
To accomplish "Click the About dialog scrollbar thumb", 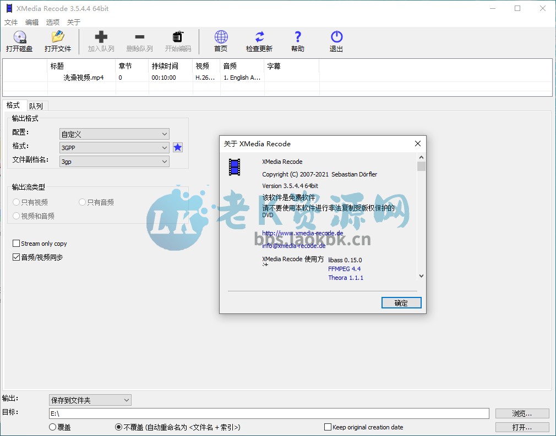I will point(421,166).
